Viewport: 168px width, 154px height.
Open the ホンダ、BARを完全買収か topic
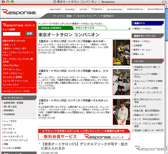[147, 119]
